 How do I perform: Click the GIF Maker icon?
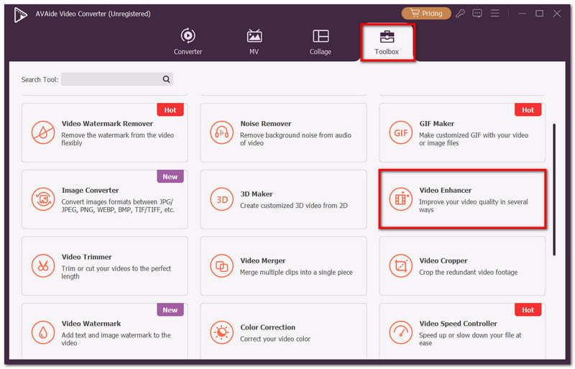[x=400, y=132]
